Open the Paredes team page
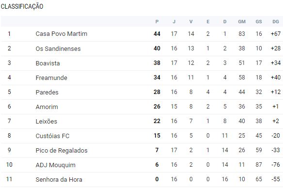Image resolution: width=283 pixels, height=188 pixels. (47, 92)
